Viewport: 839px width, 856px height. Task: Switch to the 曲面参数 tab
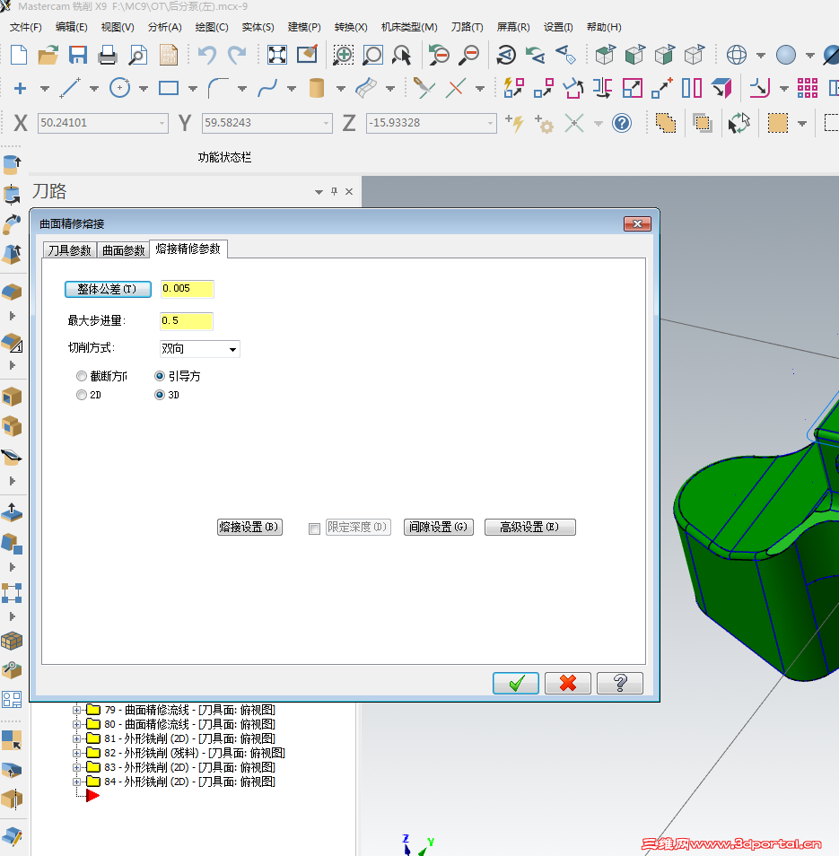point(124,250)
